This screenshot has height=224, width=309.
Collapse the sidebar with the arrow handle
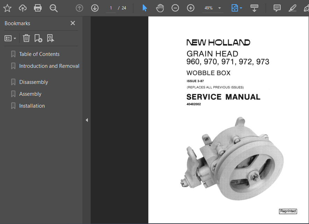pos(86,120)
